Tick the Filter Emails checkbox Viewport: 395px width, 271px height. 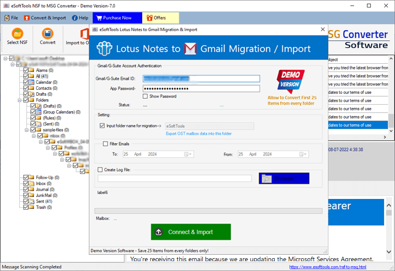pos(105,144)
